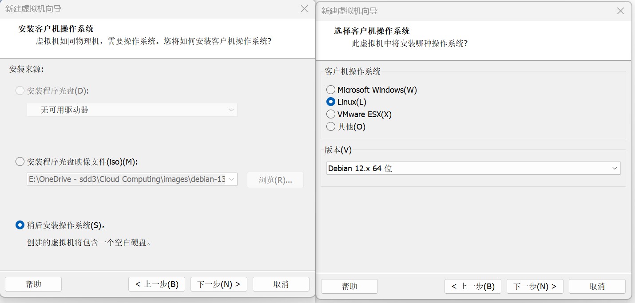Click 取消 in the guest OS dialog

click(x=597, y=286)
